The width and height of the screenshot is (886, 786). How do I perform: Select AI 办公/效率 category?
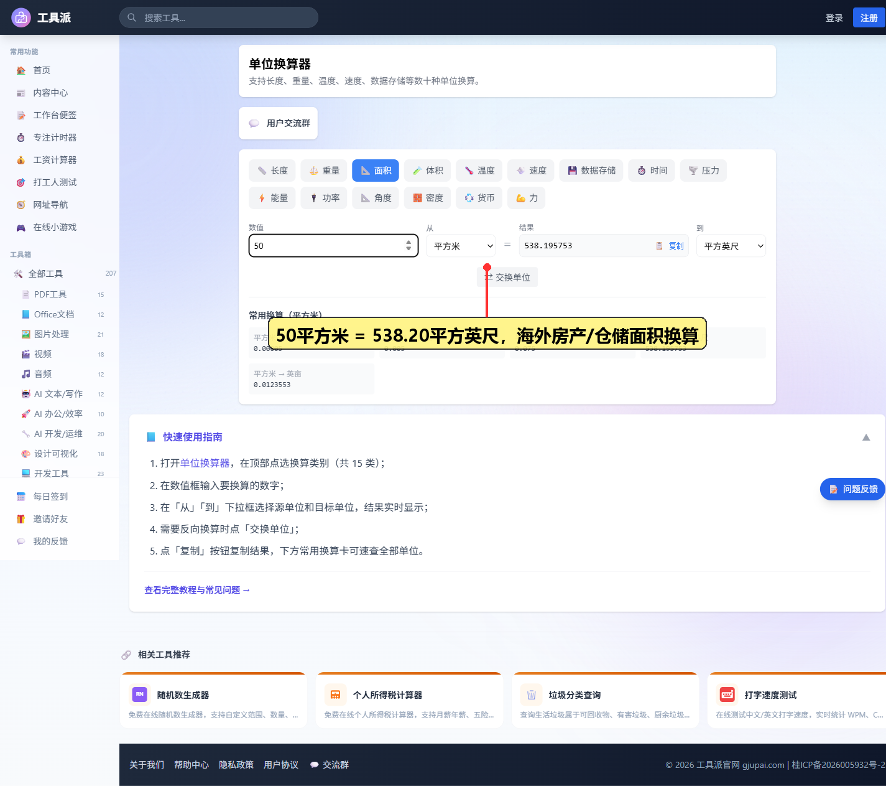point(62,414)
